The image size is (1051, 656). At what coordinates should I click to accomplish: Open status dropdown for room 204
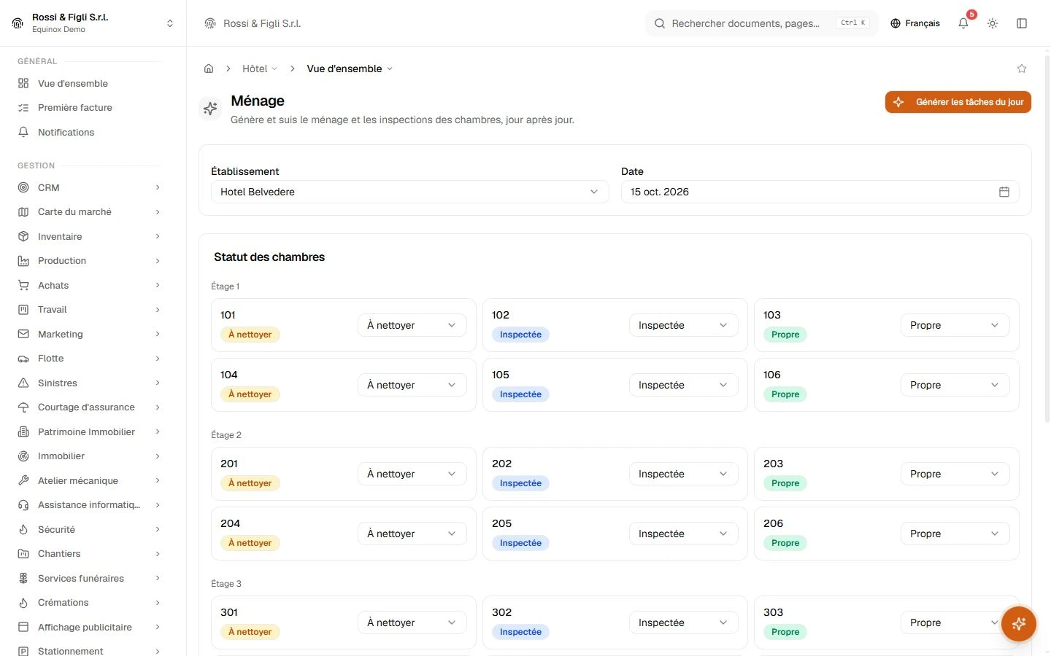(412, 534)
